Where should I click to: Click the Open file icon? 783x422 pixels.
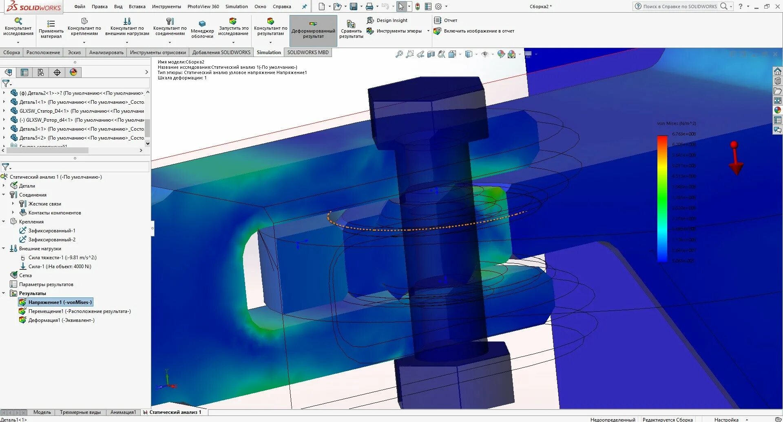[x=337, y=7]
